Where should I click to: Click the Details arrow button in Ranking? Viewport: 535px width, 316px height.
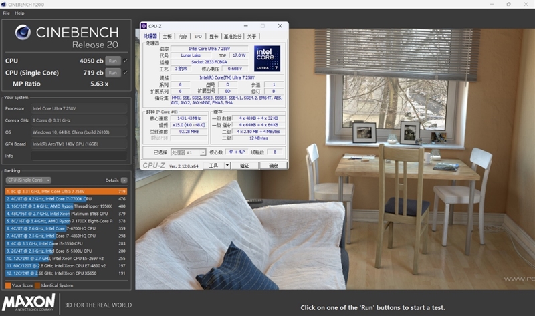point(124,180)
